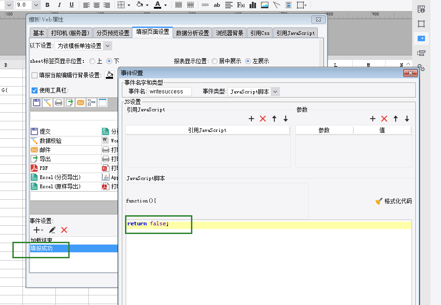Click the insert image icon in toolbar

(265, 5)
